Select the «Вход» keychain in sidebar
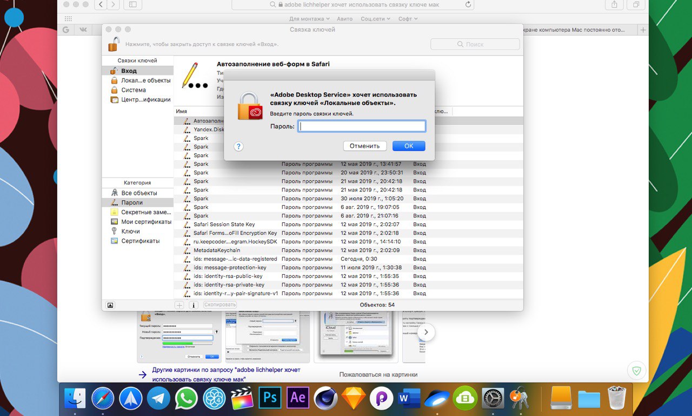This screenshot has height=416, width=692. pyautogui.click(x=137, y=71)
